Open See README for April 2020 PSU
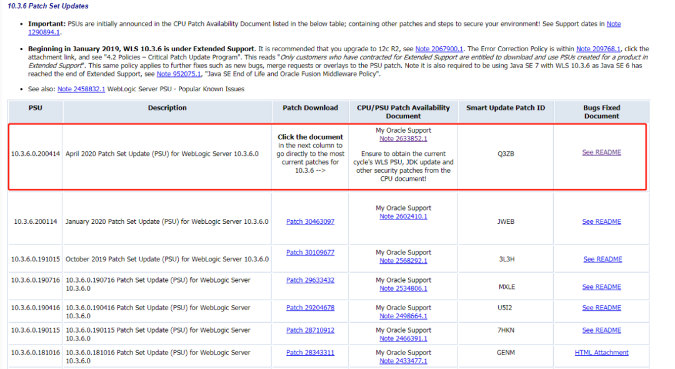The image size is (675, 369). coord(601,153)
